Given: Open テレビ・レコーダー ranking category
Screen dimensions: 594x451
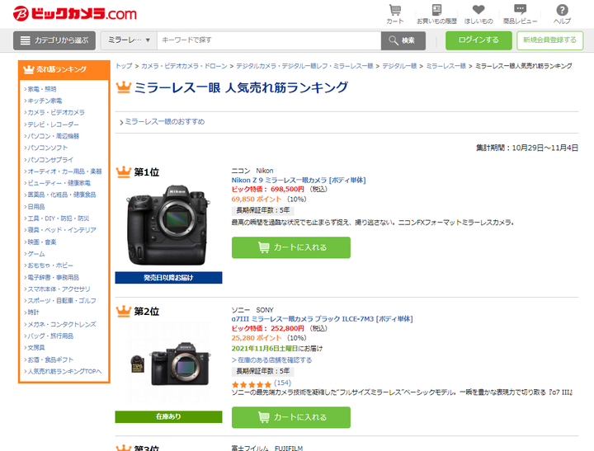Looking at the screenshot, I should pyautogui.click(x=53, y=124).
